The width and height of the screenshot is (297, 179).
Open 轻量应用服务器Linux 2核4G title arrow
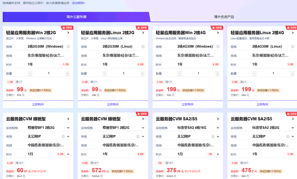293,33
